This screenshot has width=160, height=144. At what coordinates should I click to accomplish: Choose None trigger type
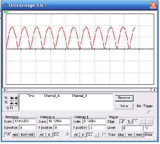click(149, 135)
